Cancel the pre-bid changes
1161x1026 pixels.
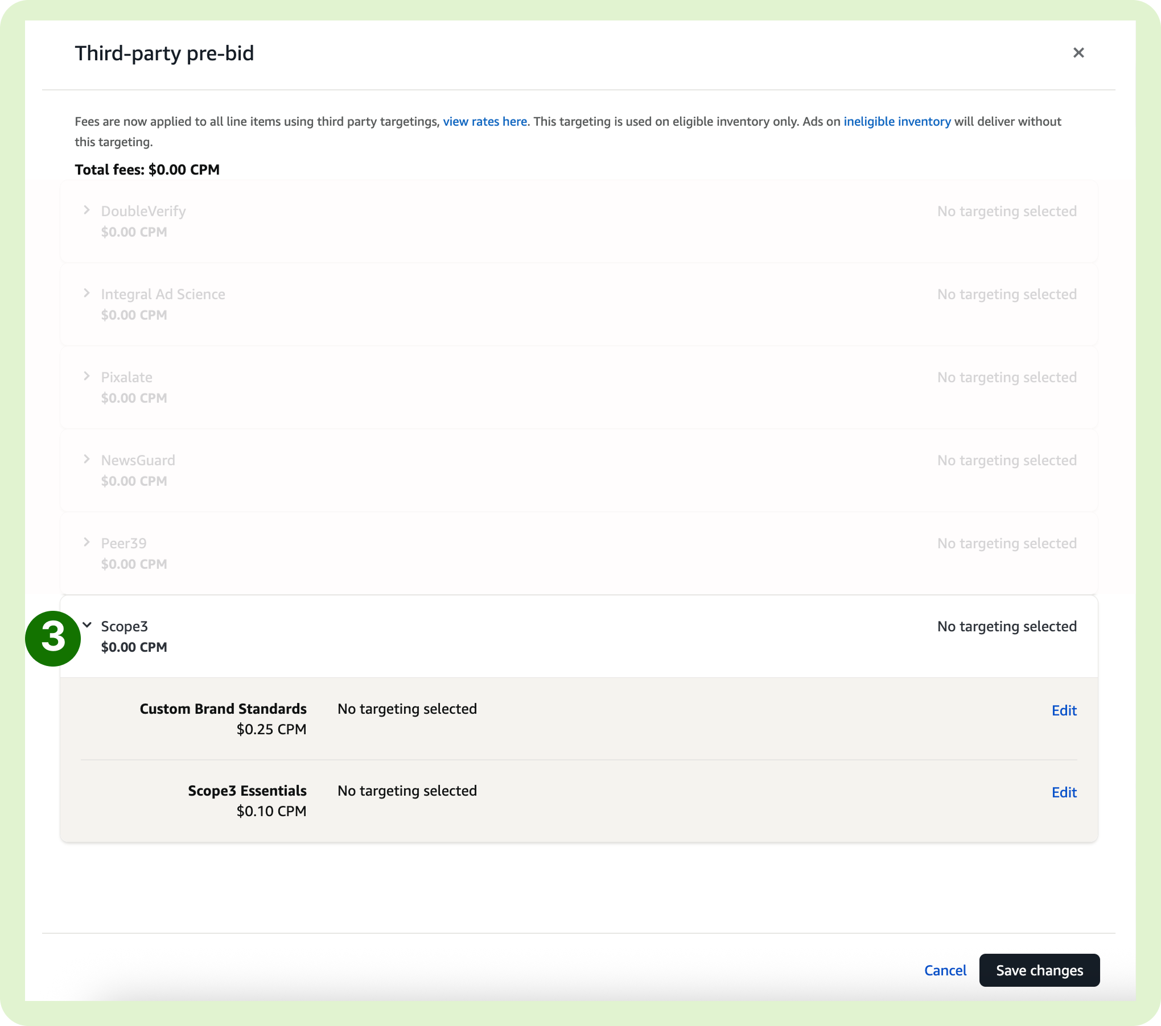pyautogui.click(x=945, y=970)
